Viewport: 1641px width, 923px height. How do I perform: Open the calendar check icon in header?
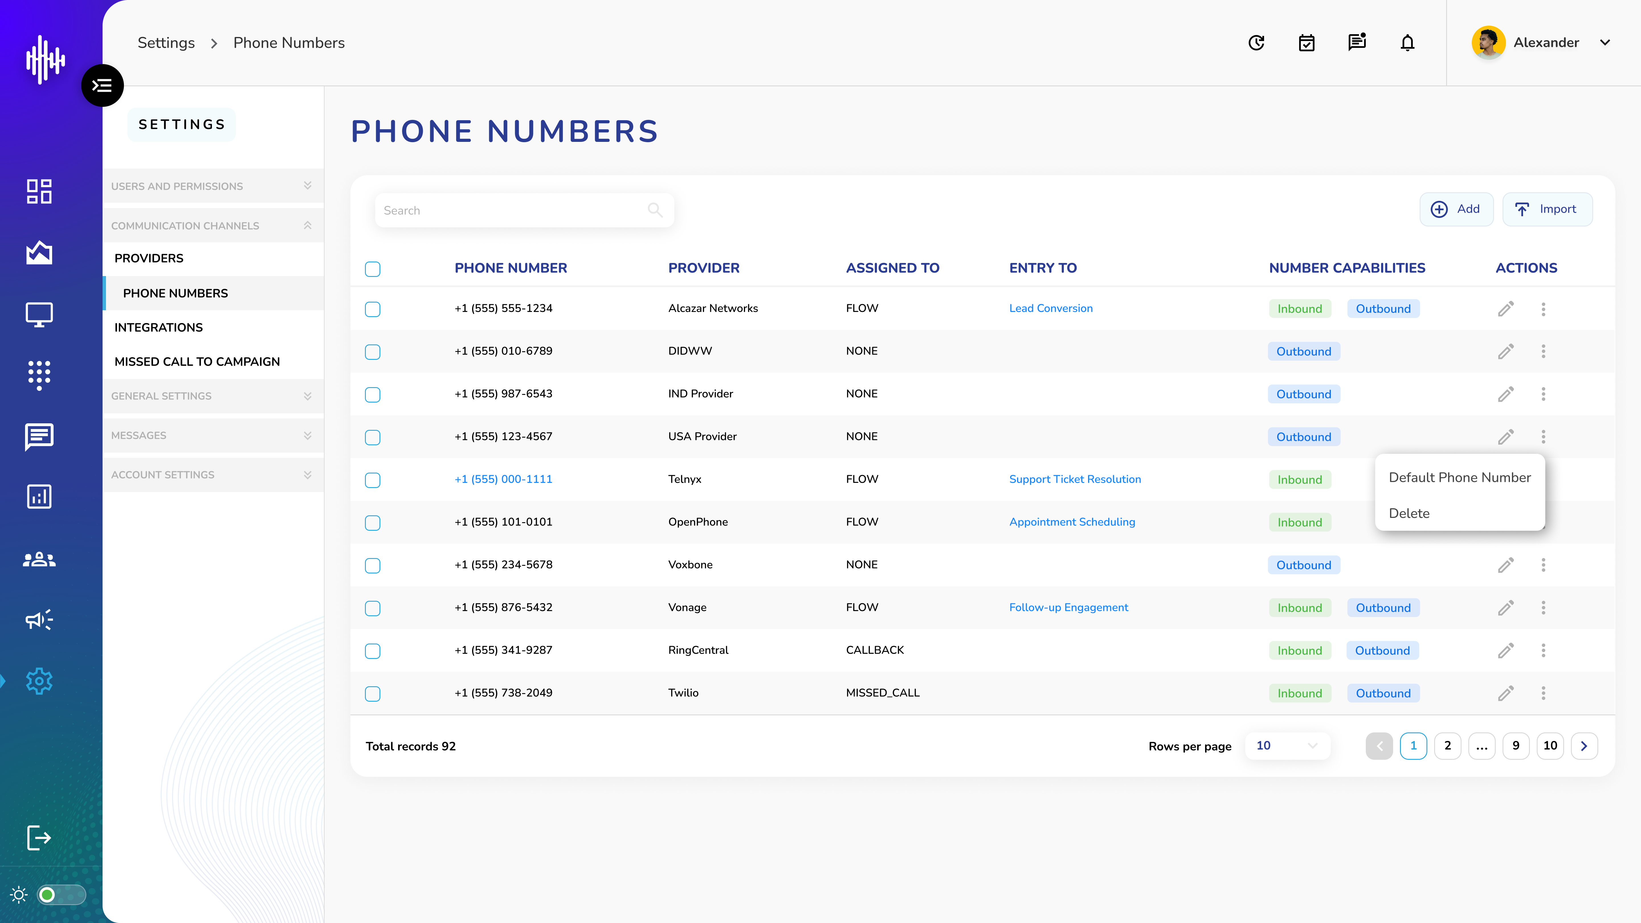(1307, 43)
